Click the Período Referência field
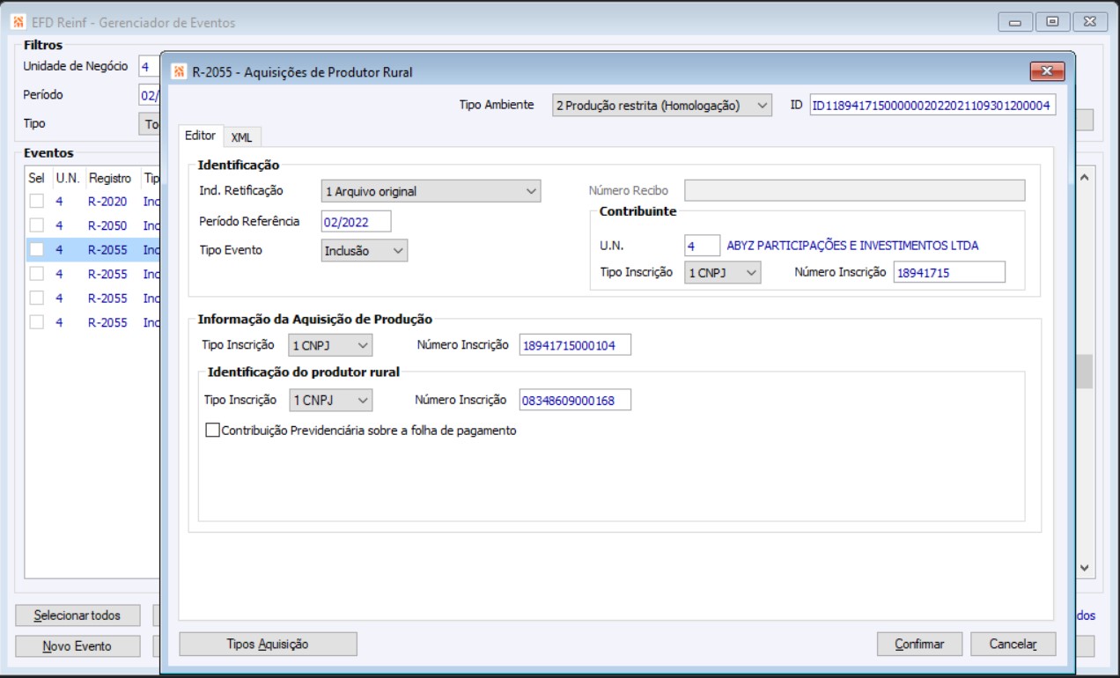1120x678 pixels. (x=356, y=221)
